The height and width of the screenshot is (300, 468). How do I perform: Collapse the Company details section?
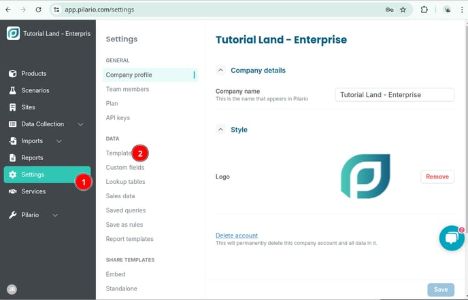point(220,71)
